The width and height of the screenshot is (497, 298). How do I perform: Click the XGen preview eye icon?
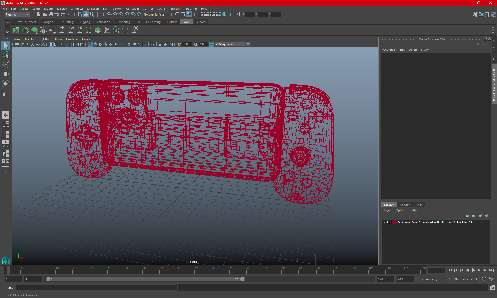[x=25, y=30]
